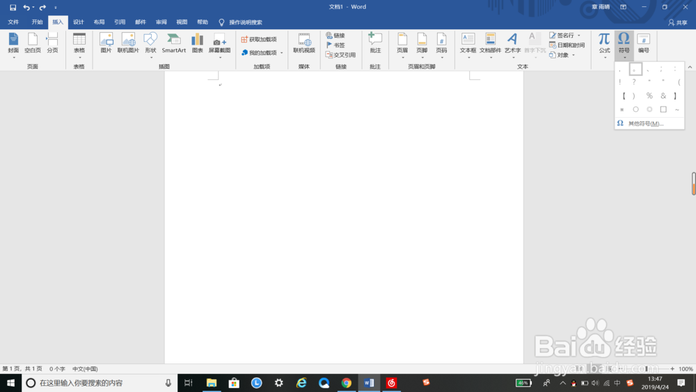696x392 pixels.
Task: Undo the last action
Action: pos(26,7)
